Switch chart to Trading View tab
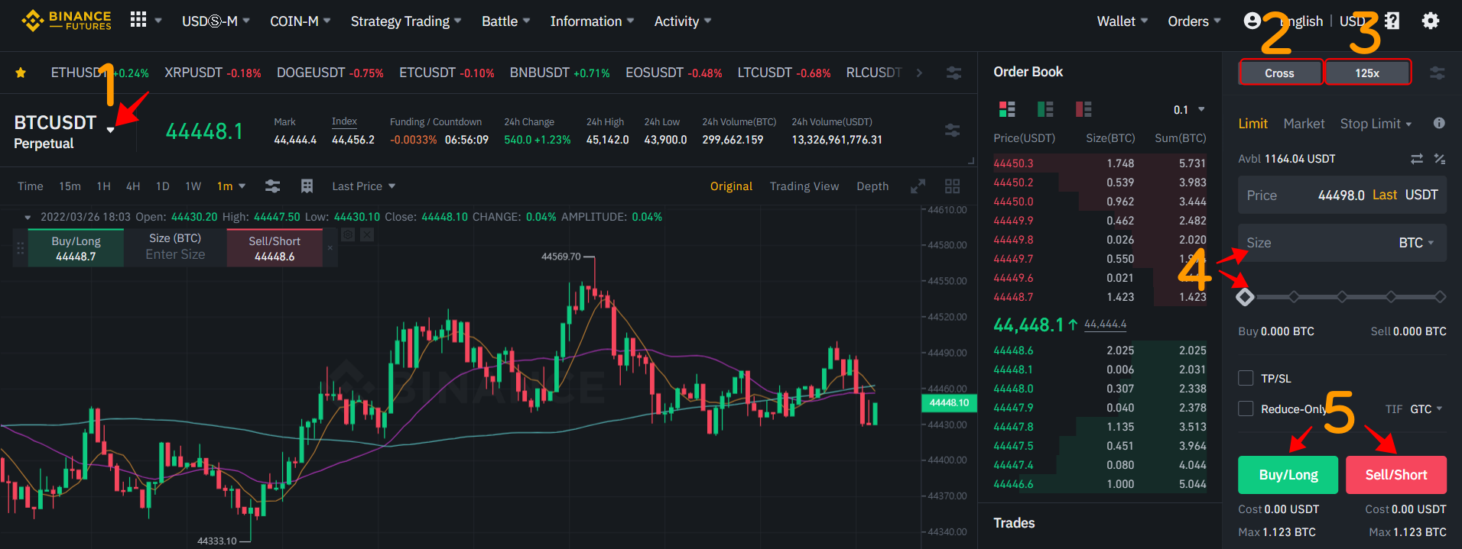 point(804,186)
